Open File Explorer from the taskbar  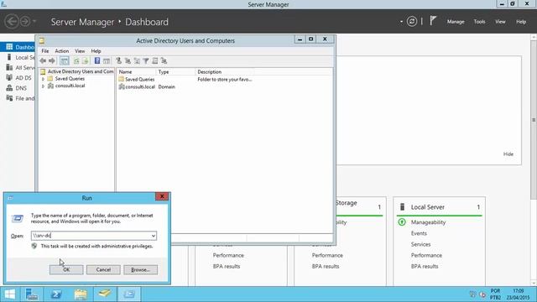pyautogui.click(x=81, y=294)
